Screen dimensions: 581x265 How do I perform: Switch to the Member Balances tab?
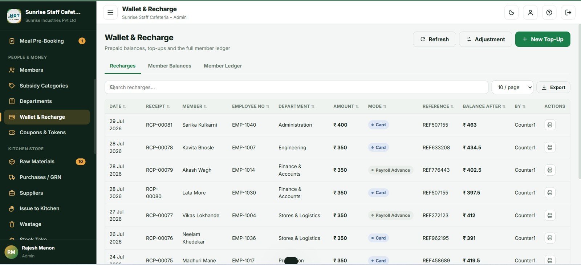(170, 66)
